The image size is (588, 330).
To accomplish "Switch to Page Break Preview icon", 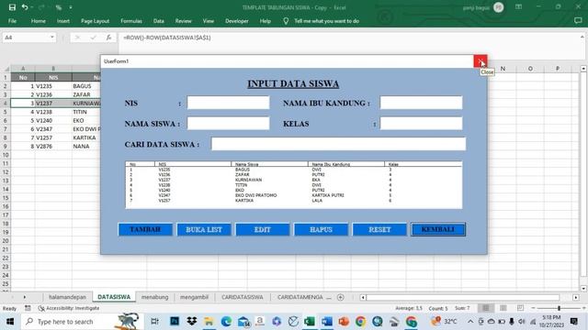I will click(x=520, y=308).
